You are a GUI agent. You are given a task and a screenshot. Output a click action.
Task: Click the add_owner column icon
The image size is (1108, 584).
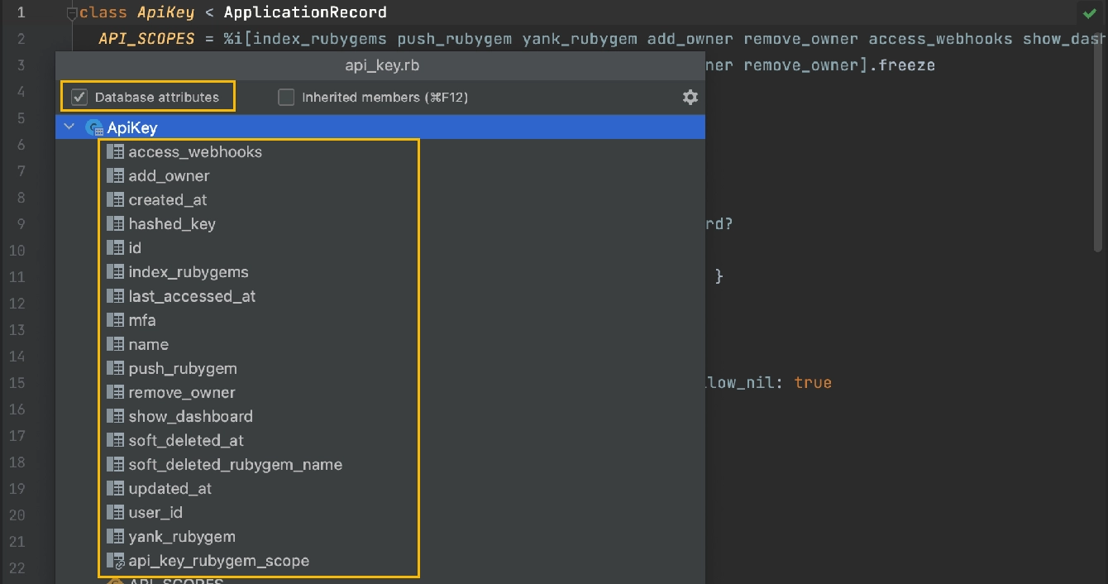[x=116, y=176]
